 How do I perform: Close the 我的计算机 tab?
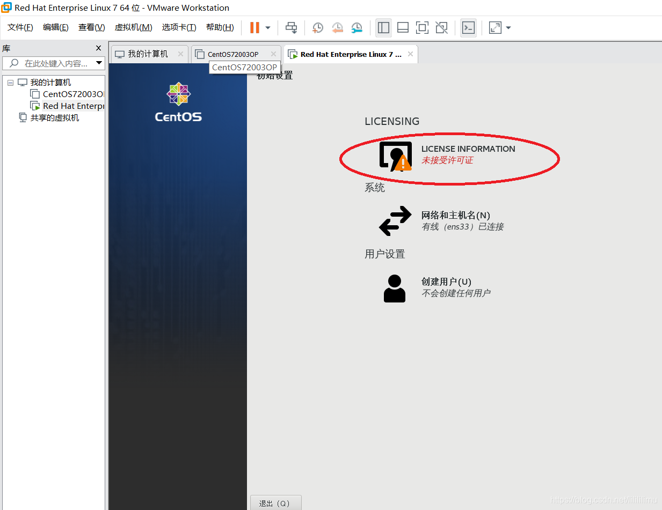coord(180,54)
